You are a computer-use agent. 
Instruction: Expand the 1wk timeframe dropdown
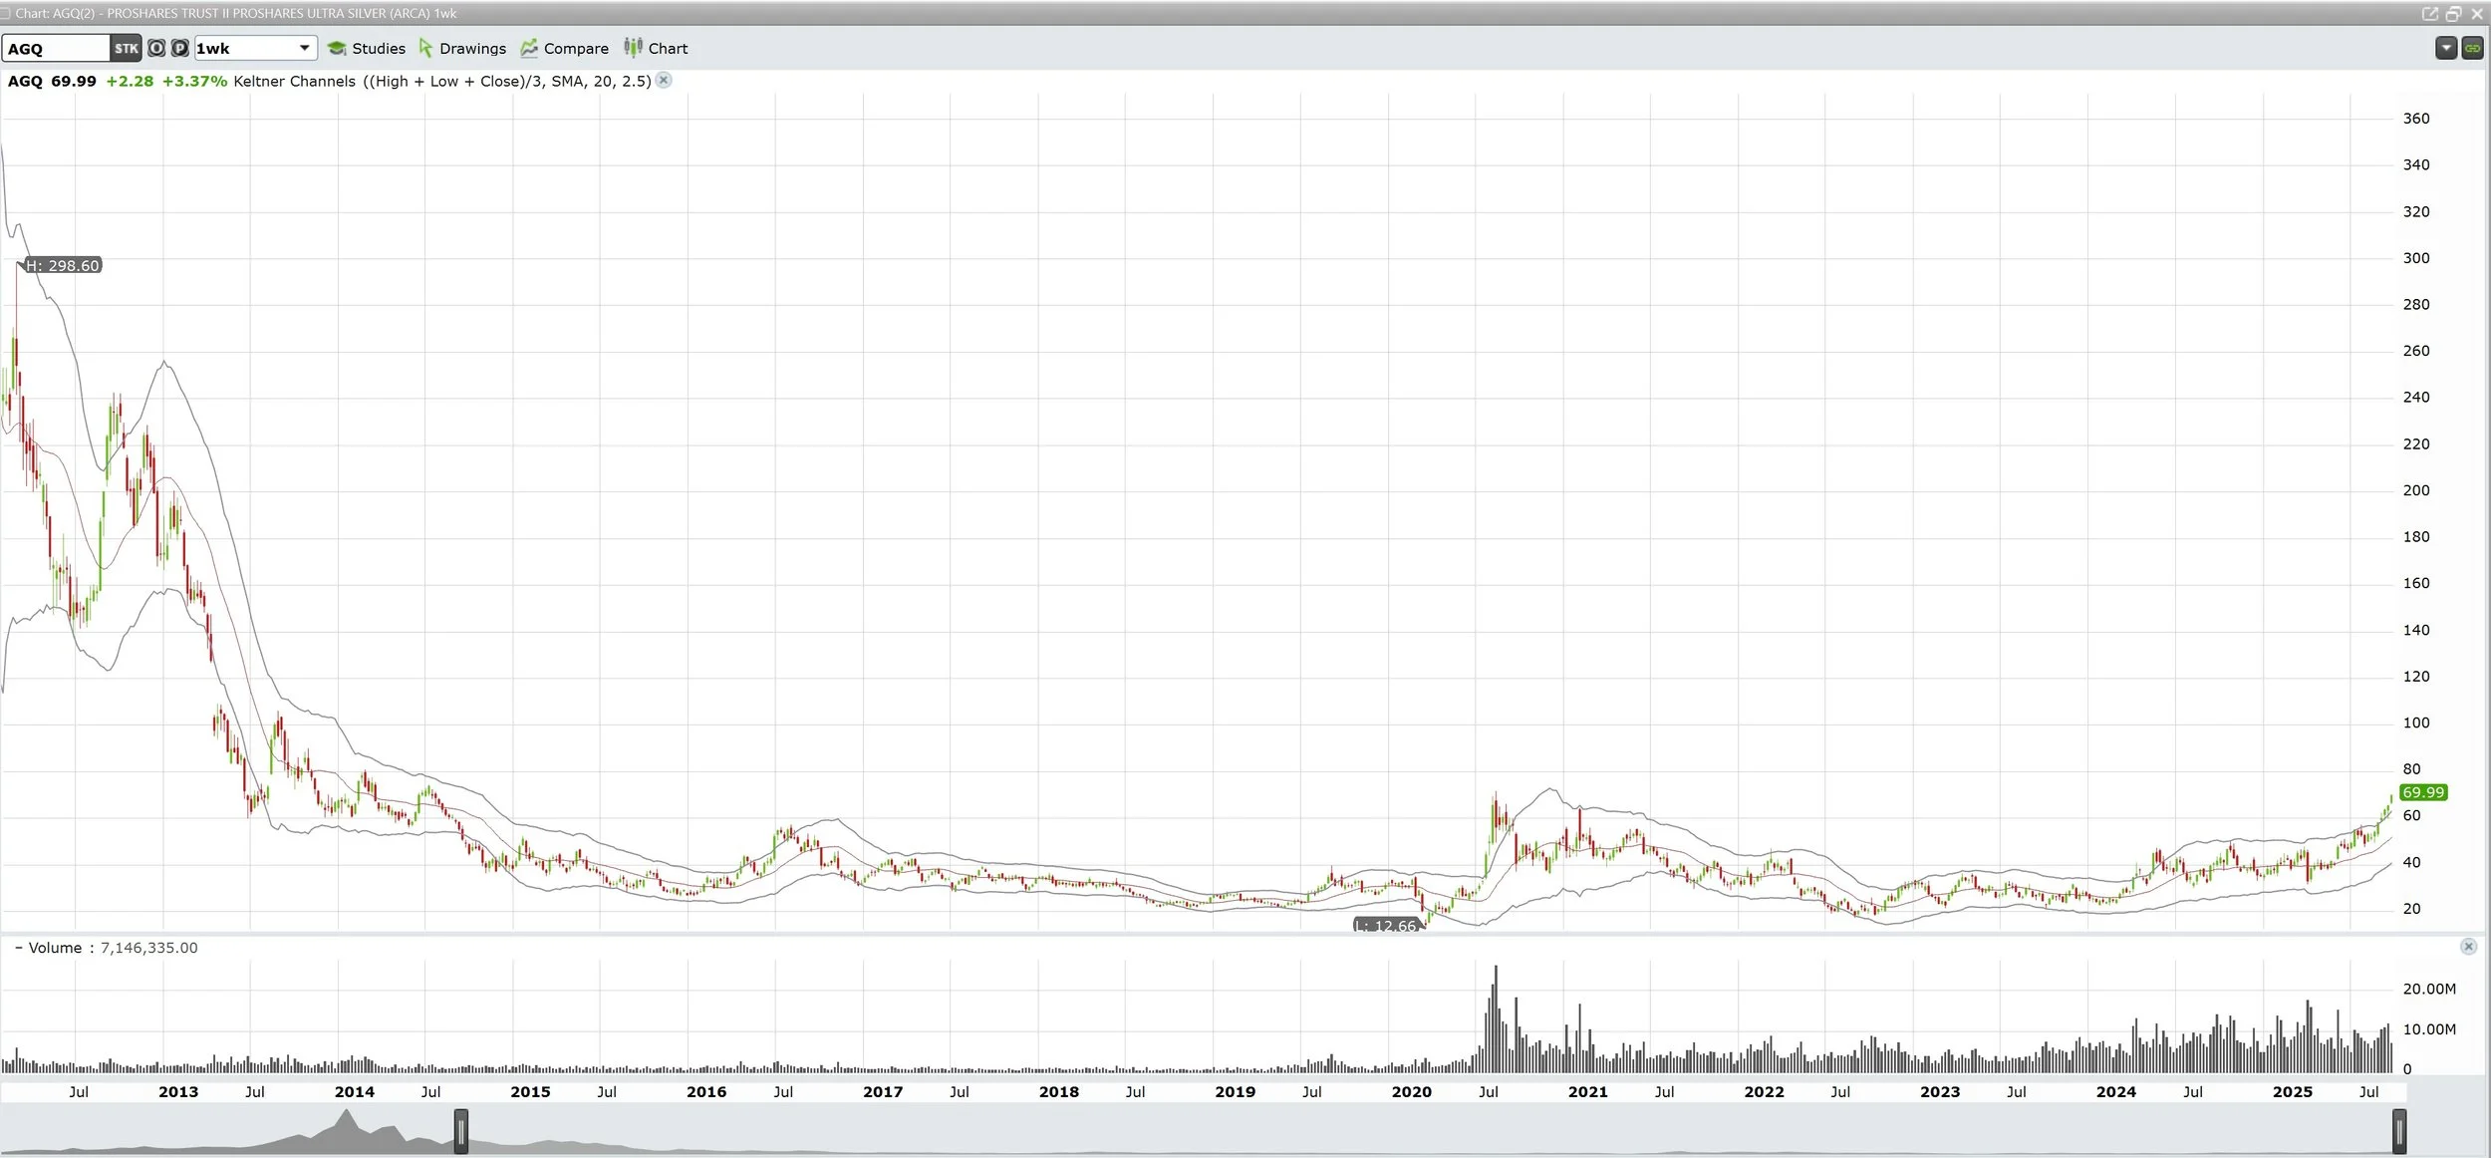[304, 48]
